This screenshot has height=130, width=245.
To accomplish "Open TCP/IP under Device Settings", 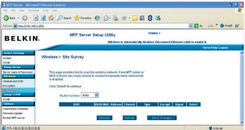I will pos(7,63).
